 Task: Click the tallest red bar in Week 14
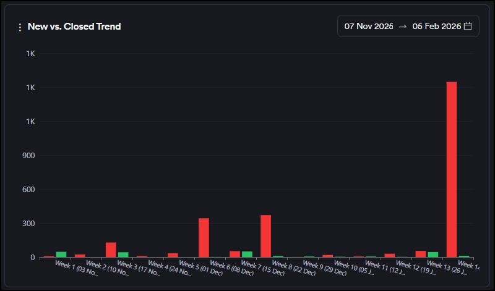point(451,169)
